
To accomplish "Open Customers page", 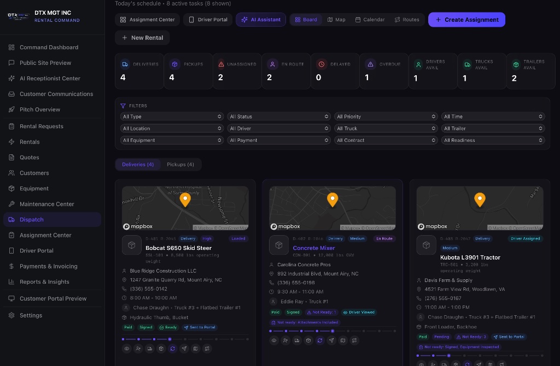I will click(x=52, y=173).
